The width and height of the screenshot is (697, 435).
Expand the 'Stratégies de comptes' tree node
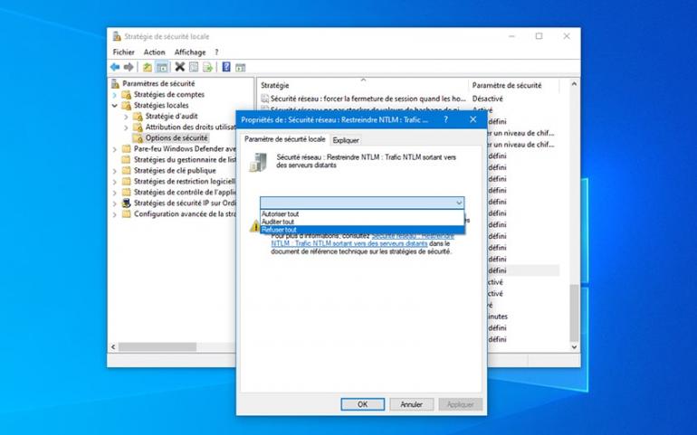(114, 95)
